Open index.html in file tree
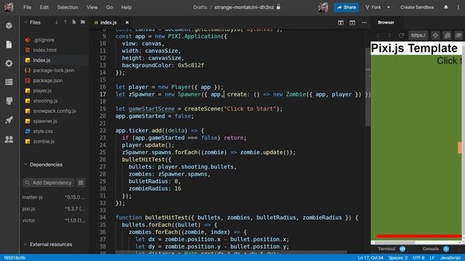 [x=45, y=50]
